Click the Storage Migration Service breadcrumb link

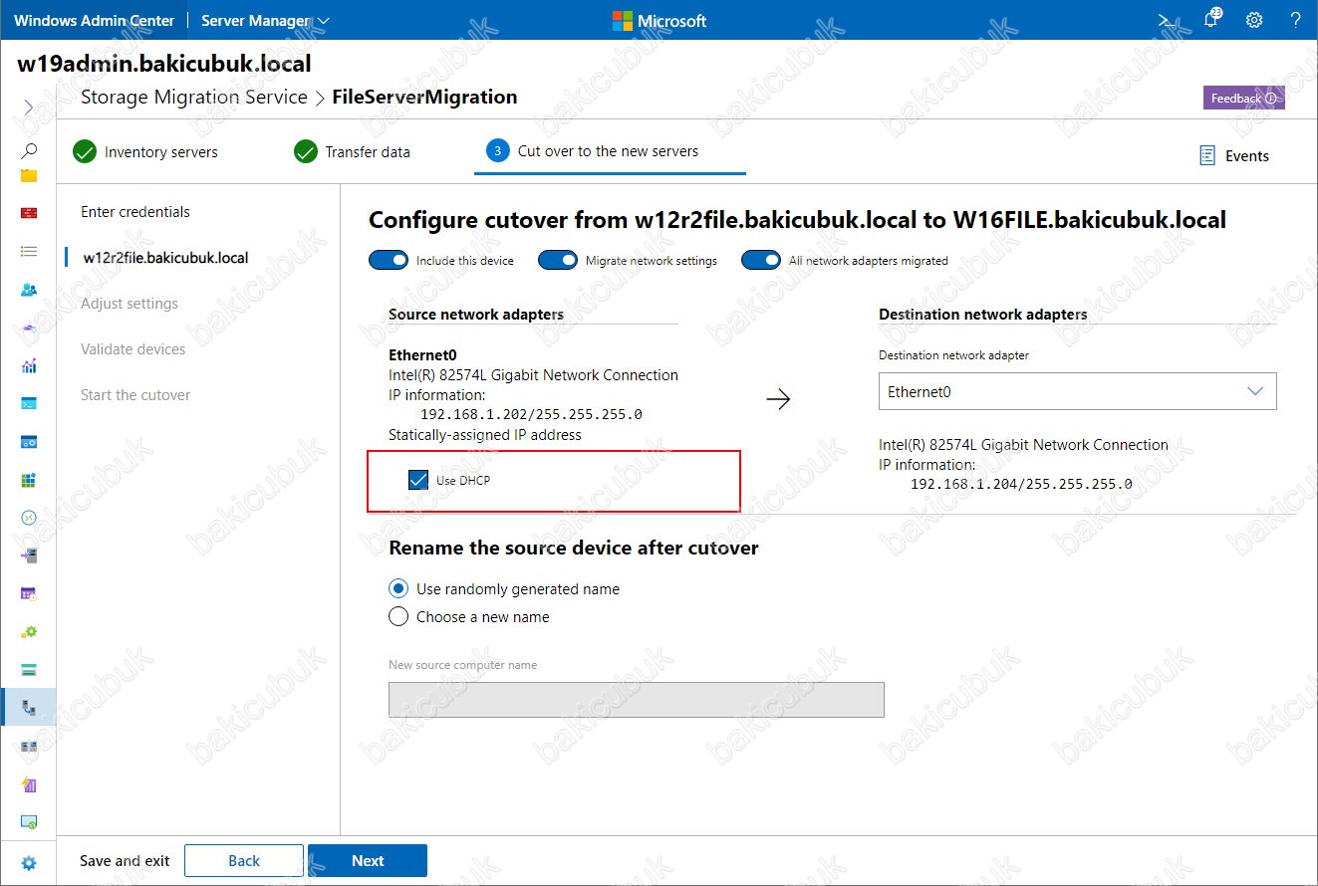pyautogui.click(x=194, y=98)
